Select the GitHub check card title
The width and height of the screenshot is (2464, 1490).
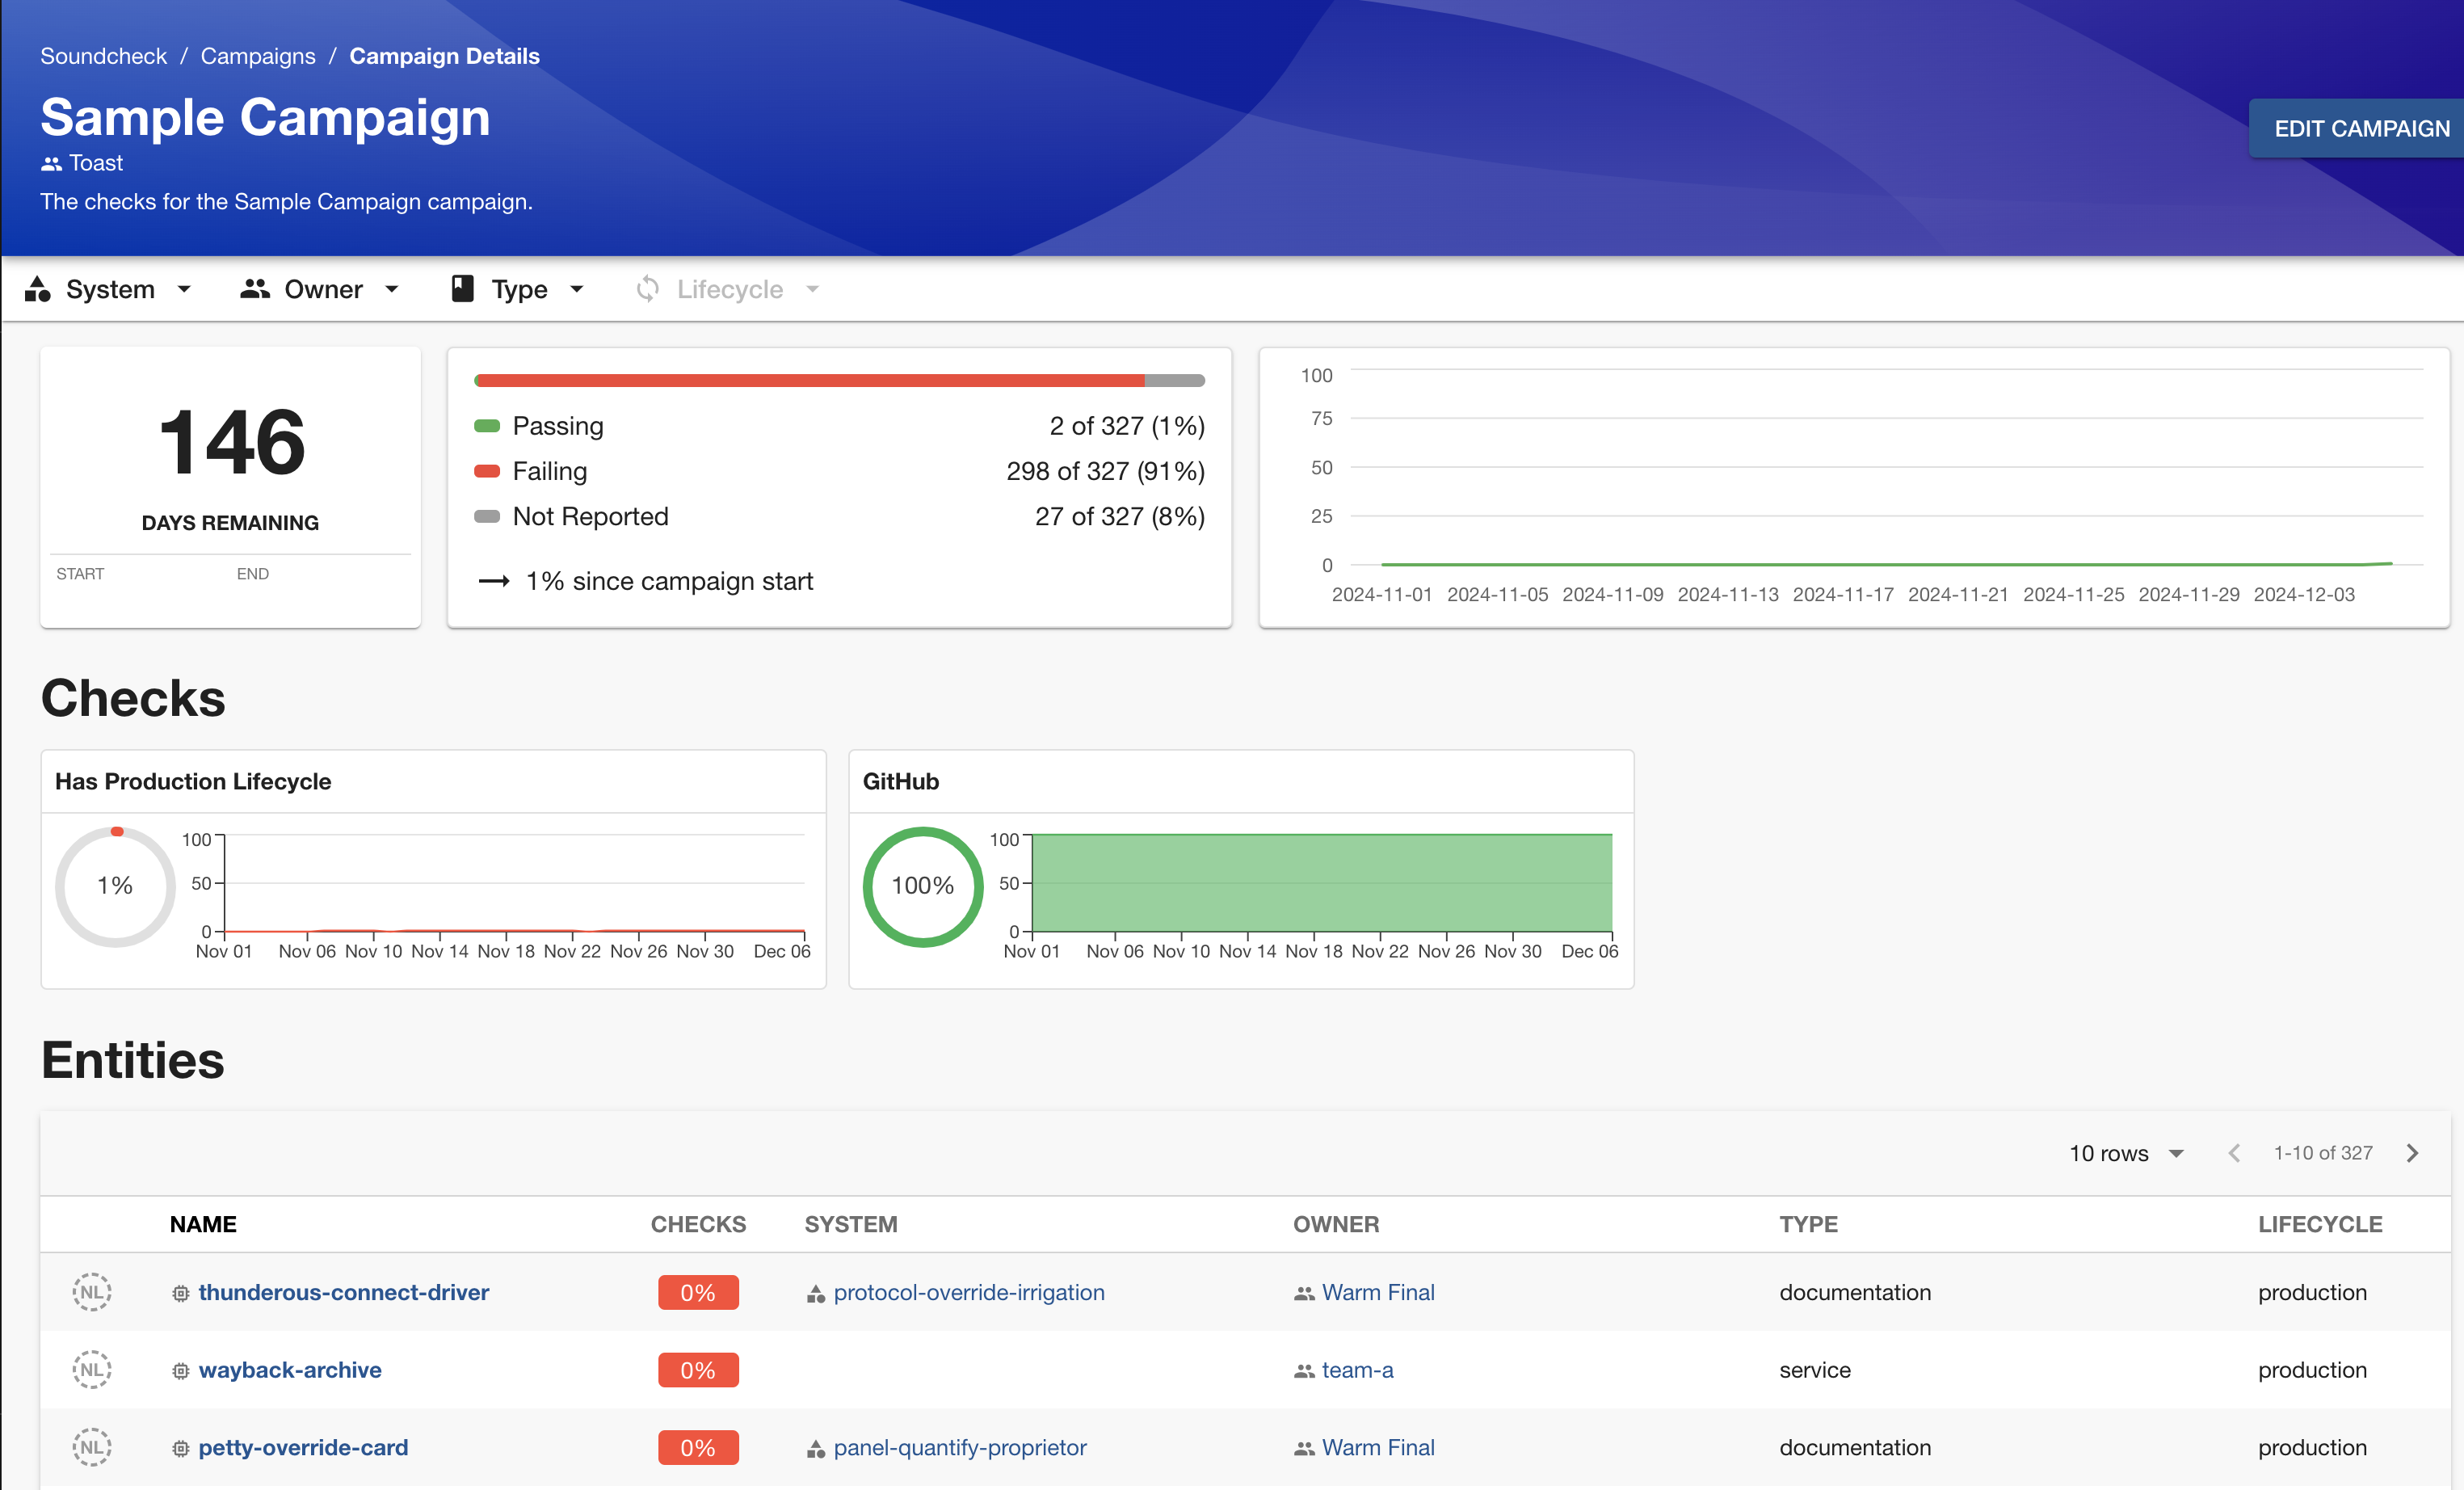(901, 781)
